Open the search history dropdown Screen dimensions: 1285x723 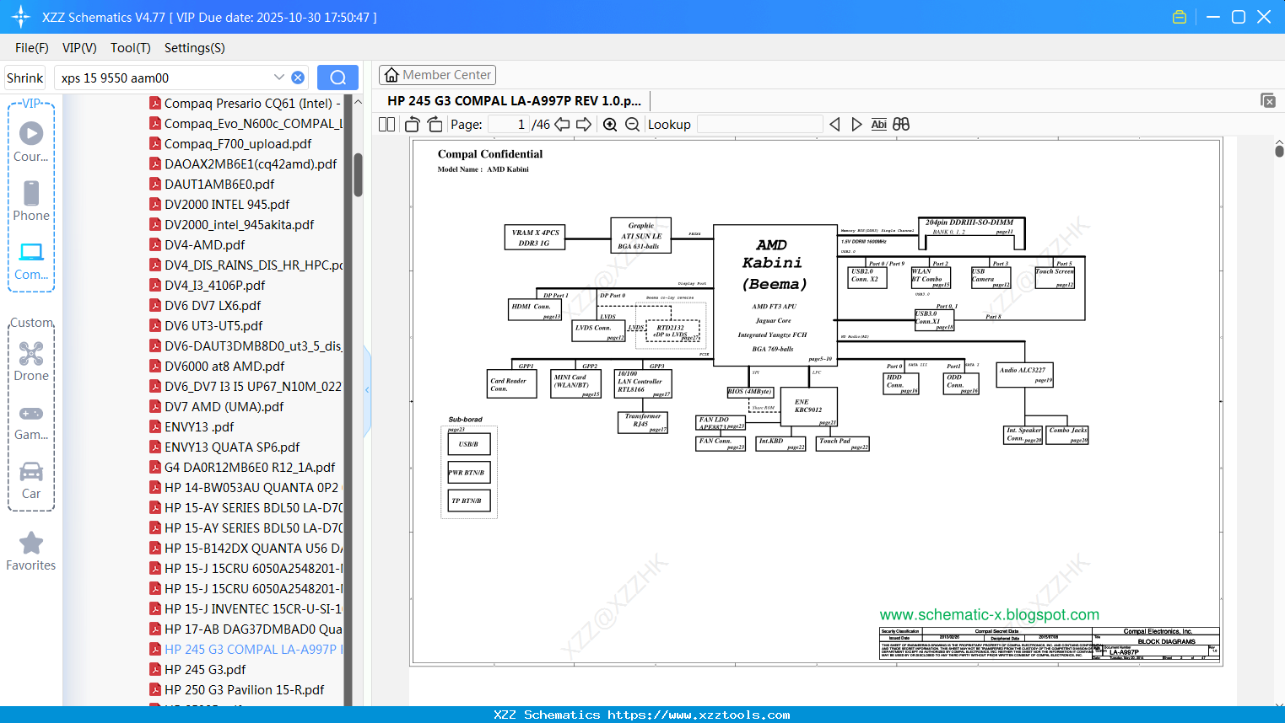[x=279, y=78]
